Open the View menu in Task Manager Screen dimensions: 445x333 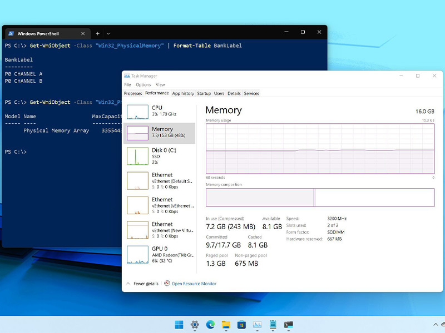point(160,85)
